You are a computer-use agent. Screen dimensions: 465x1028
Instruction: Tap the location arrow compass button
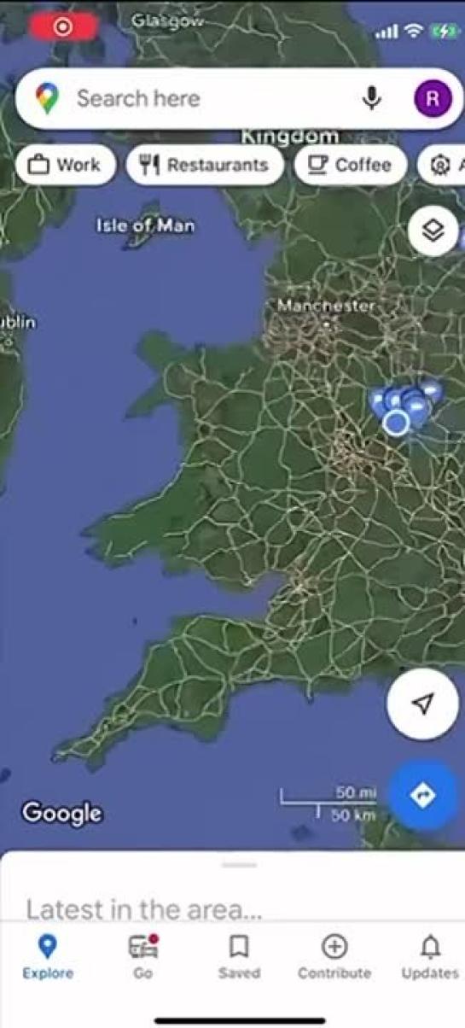coord(422,704)
